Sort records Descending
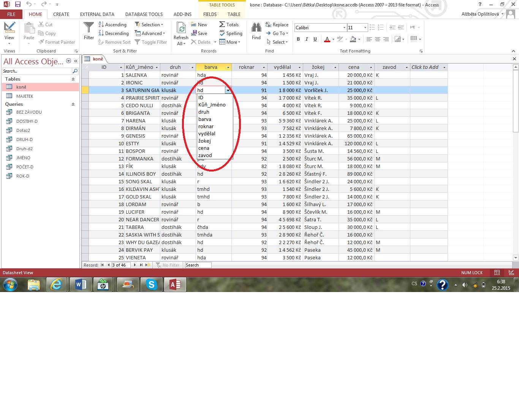This screenshot has width=519, height=397. tap(114, 33)
